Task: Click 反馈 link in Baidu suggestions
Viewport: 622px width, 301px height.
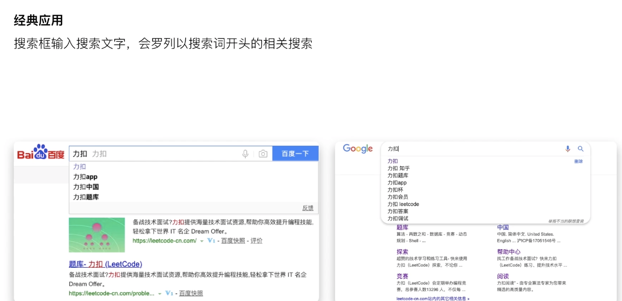Action: pos(308,208)
